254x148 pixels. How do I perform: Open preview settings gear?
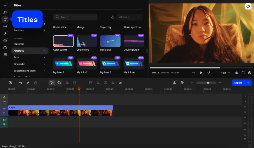pos(250,73)
